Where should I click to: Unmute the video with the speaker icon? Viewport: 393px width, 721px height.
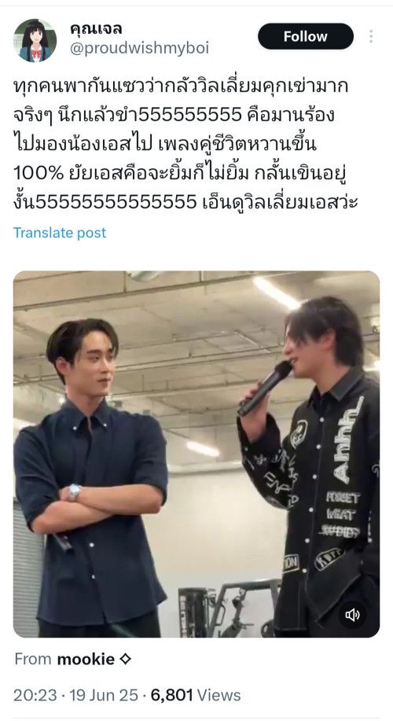[x=353, y=615]
